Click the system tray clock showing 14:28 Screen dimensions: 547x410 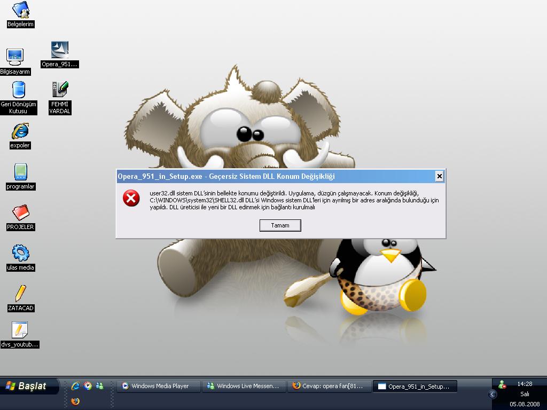[525, 384]
